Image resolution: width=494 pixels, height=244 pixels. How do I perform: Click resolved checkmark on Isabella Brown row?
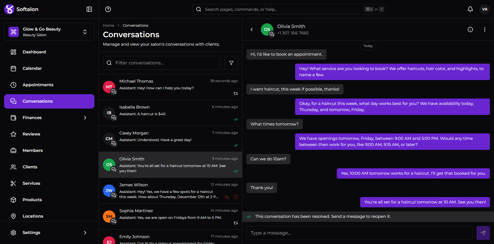[x=236, y=119]
